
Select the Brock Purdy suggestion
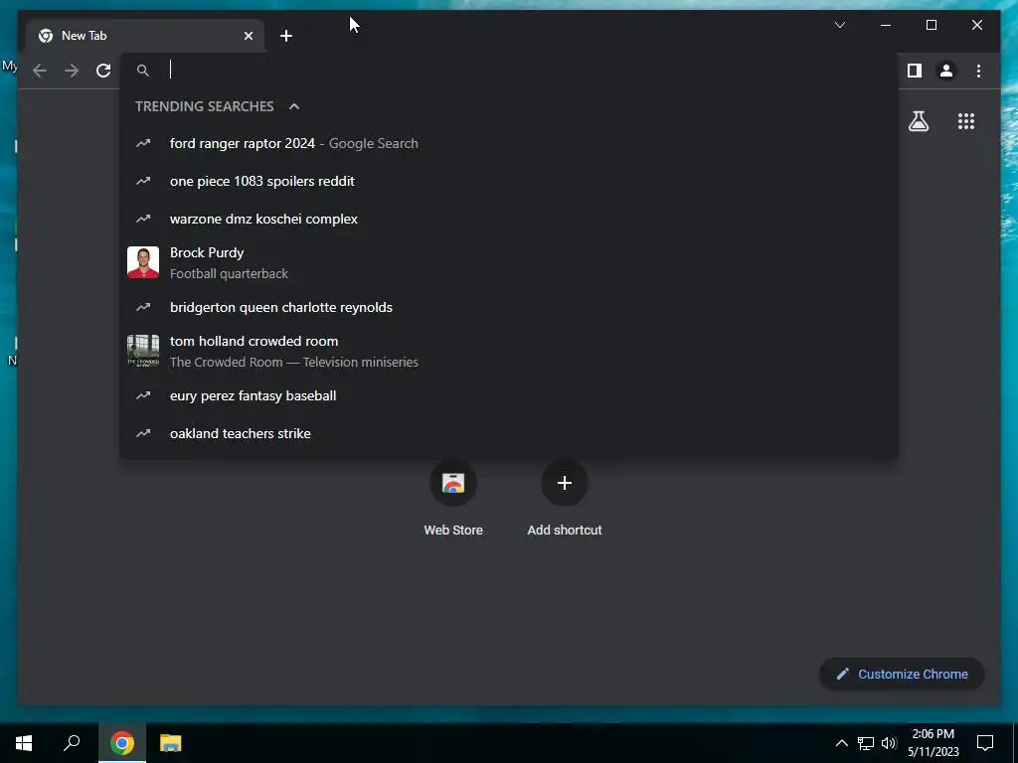pyautogui.click(x=510, y=262)
